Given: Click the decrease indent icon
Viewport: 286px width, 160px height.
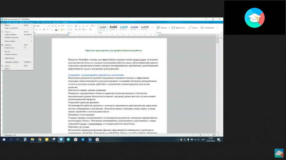Looking at the screenshot, I should [76, 29].
